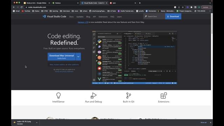Open the node-v18.16.0.pkg download options arrow
This screenshot has height=126, width=224.
(37, 122)
